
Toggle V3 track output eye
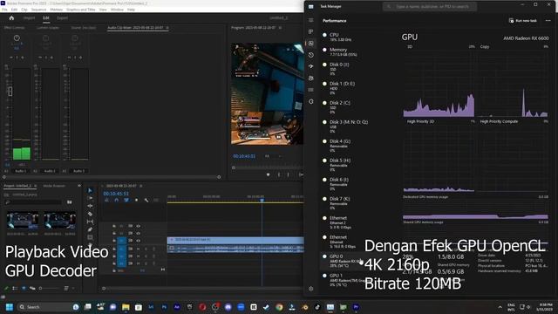138,226
